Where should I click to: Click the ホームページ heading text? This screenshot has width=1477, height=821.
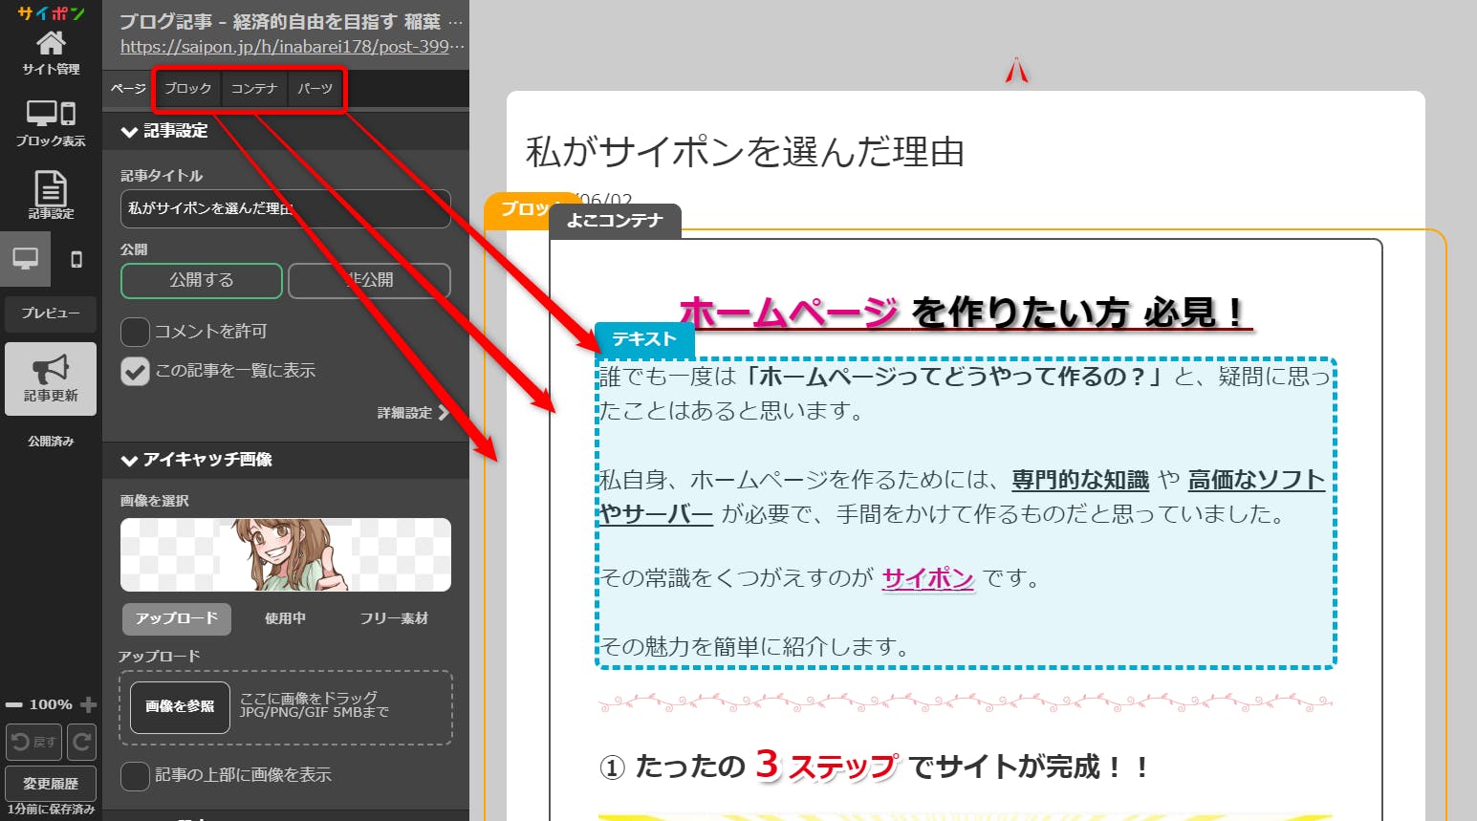point(789,313)
